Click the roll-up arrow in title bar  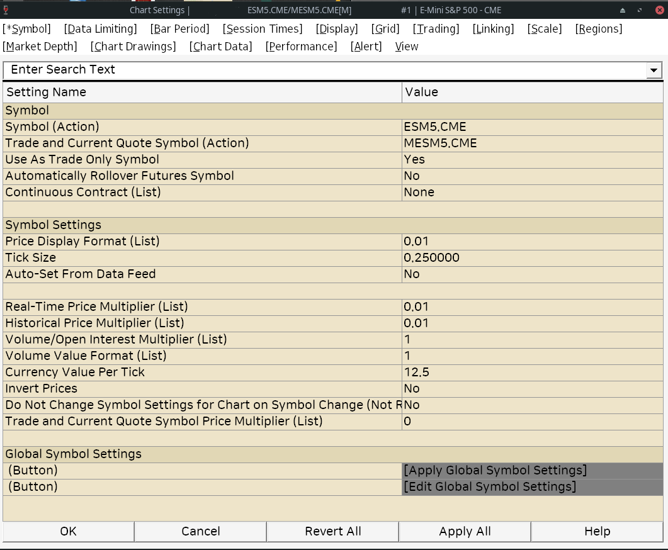tap(623, 10)
